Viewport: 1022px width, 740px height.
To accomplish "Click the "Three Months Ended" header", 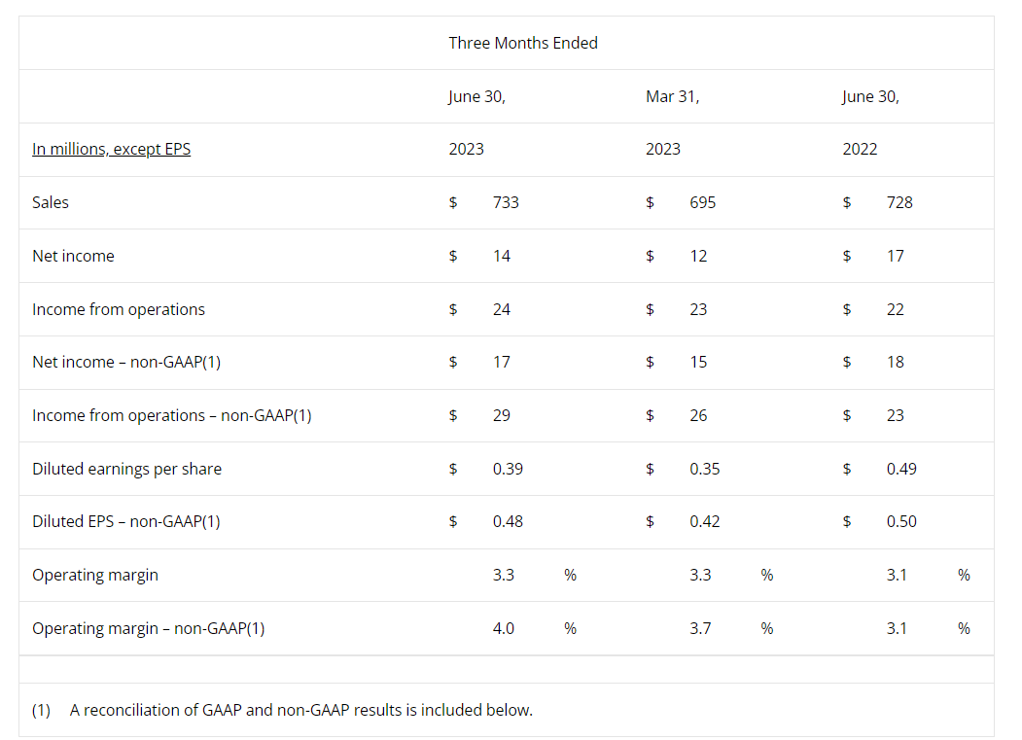I will coord(522,43).
